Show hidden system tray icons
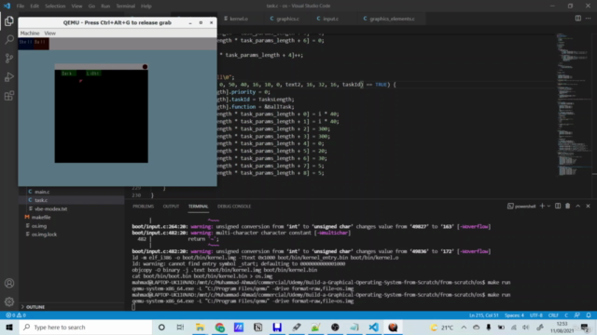This screenshot has width=597, height=335. tap(464, 327)
